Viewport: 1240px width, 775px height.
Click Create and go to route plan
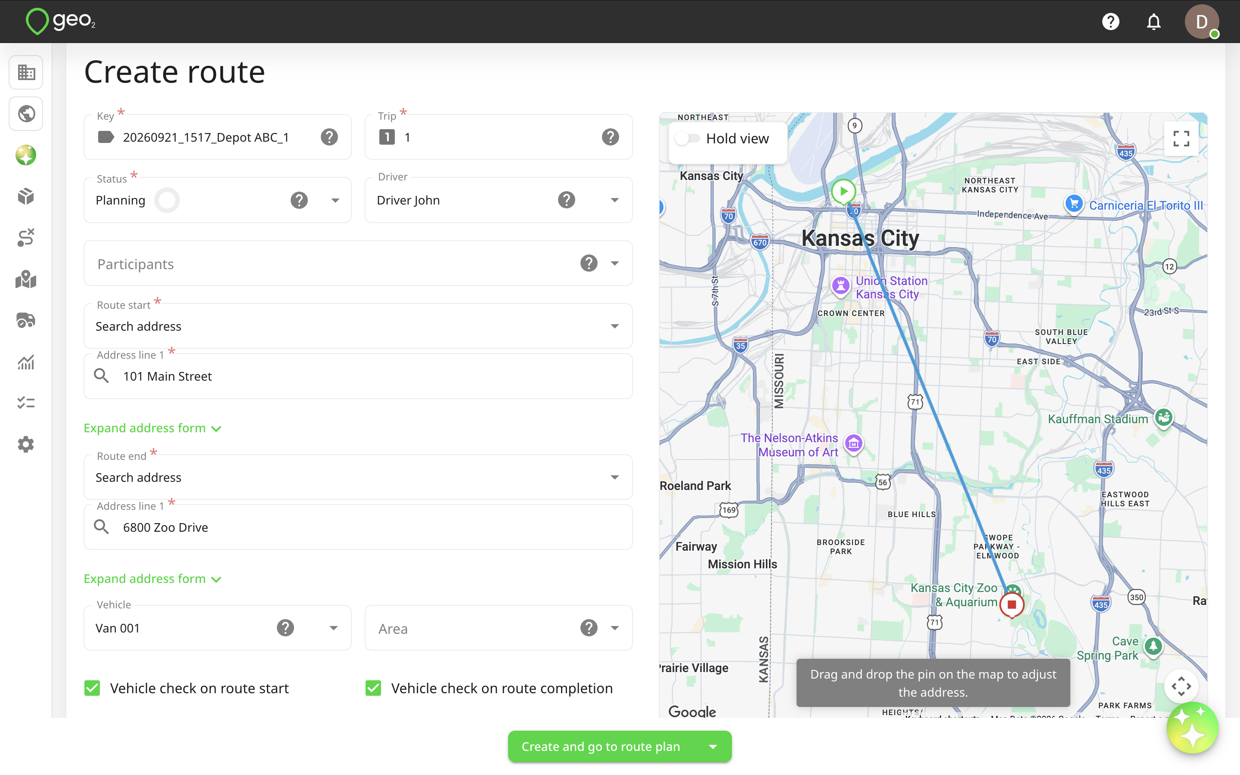601,747
